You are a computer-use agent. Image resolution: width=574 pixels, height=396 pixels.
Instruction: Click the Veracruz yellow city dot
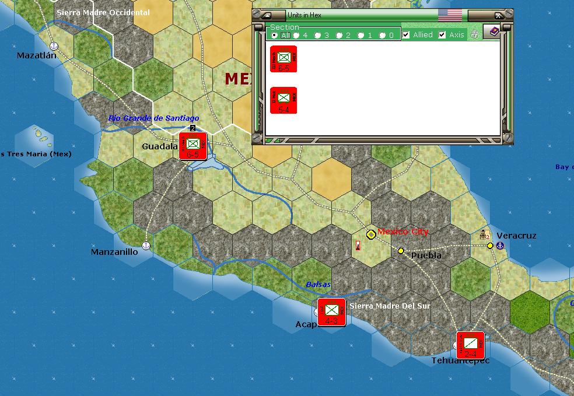[490, 246]
